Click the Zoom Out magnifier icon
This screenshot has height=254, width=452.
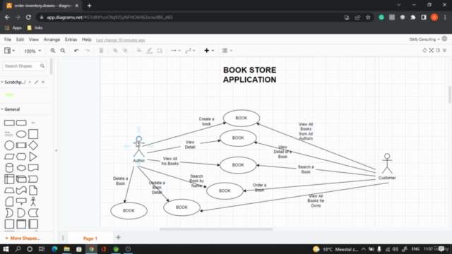click(x=63, y=51)
